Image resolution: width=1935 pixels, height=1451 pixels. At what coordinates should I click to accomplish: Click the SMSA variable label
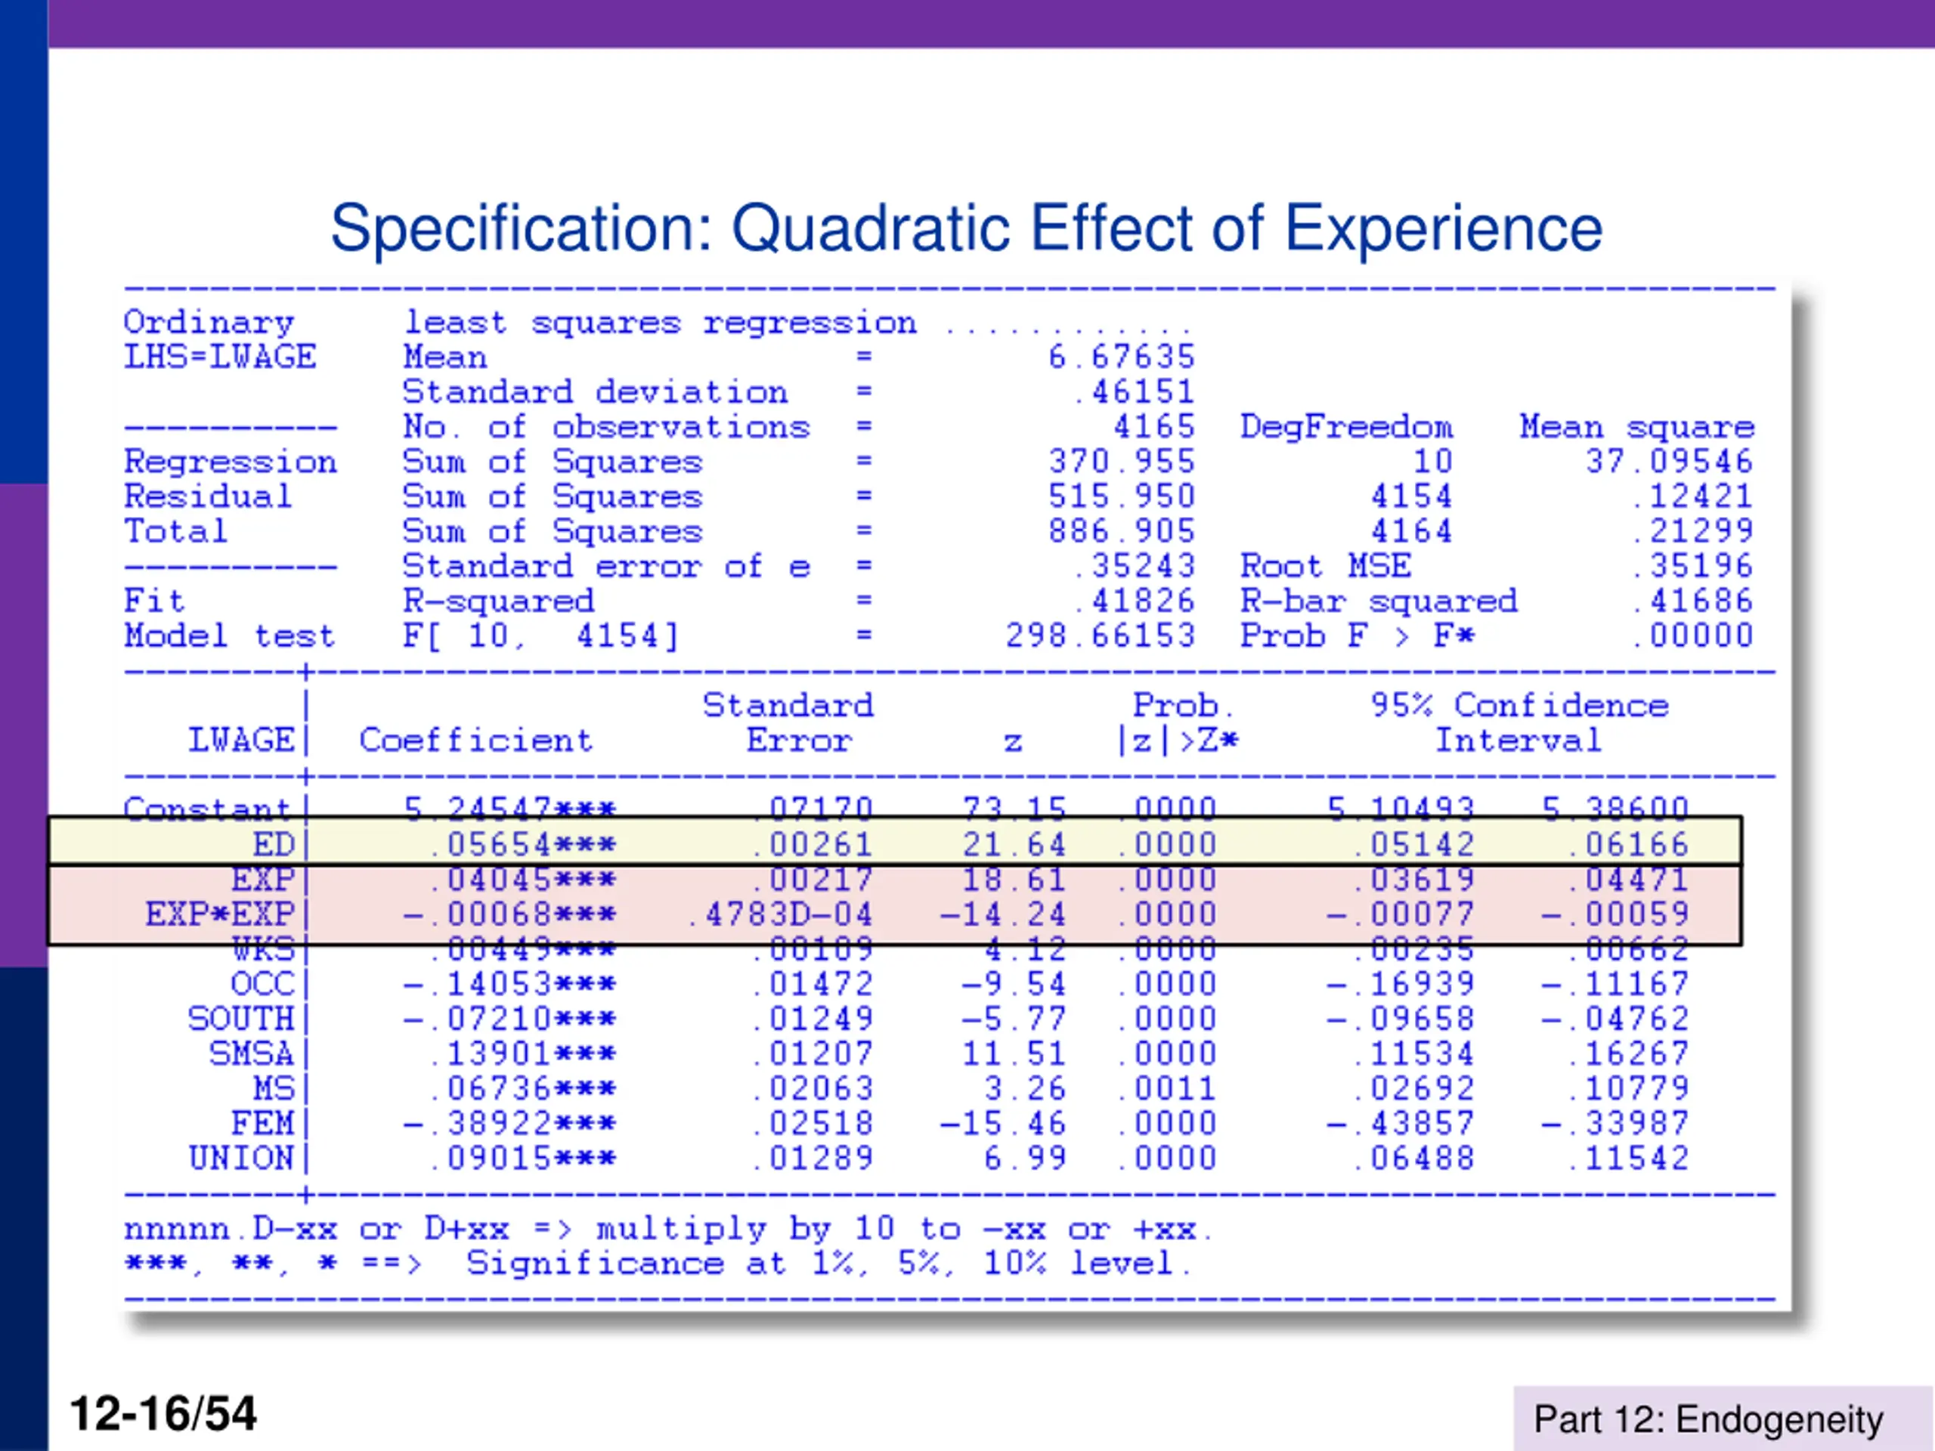click(x=251, y=1054)
